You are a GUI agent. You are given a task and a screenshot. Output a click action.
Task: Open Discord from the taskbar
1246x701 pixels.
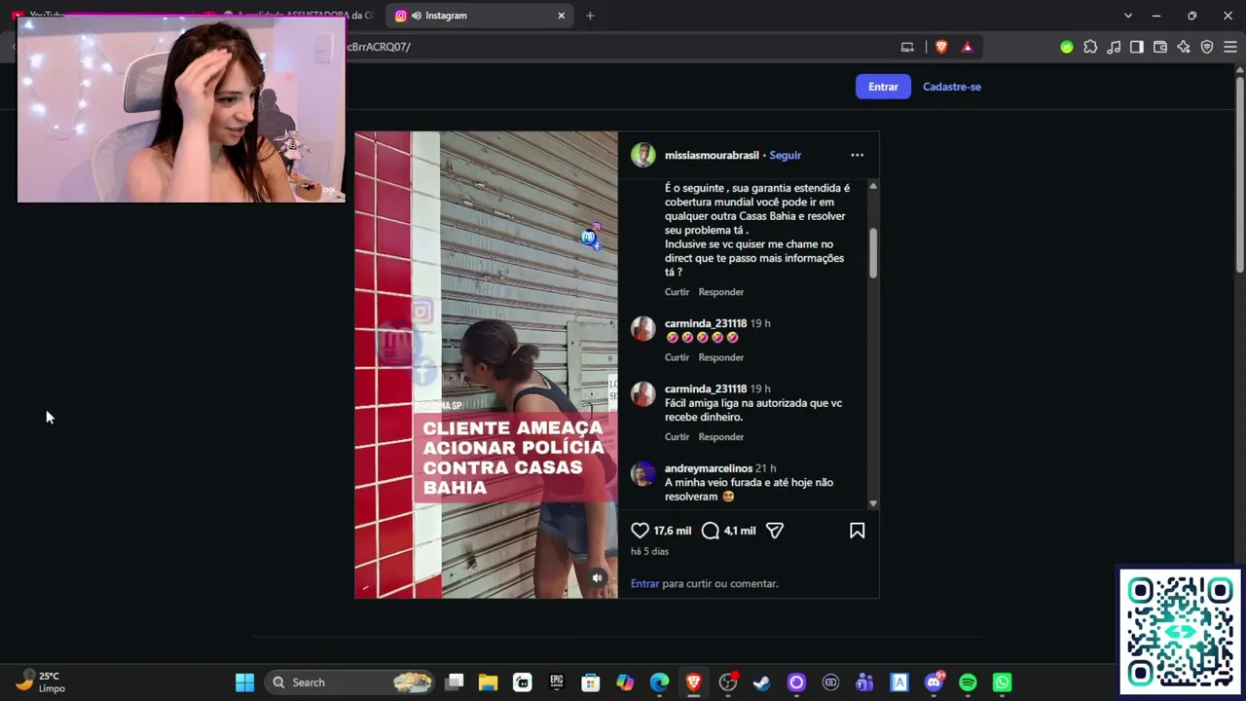coord(934,683)
